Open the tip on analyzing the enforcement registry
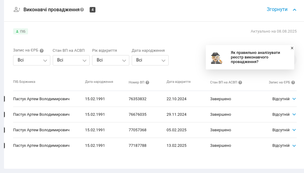 [255, 57]
